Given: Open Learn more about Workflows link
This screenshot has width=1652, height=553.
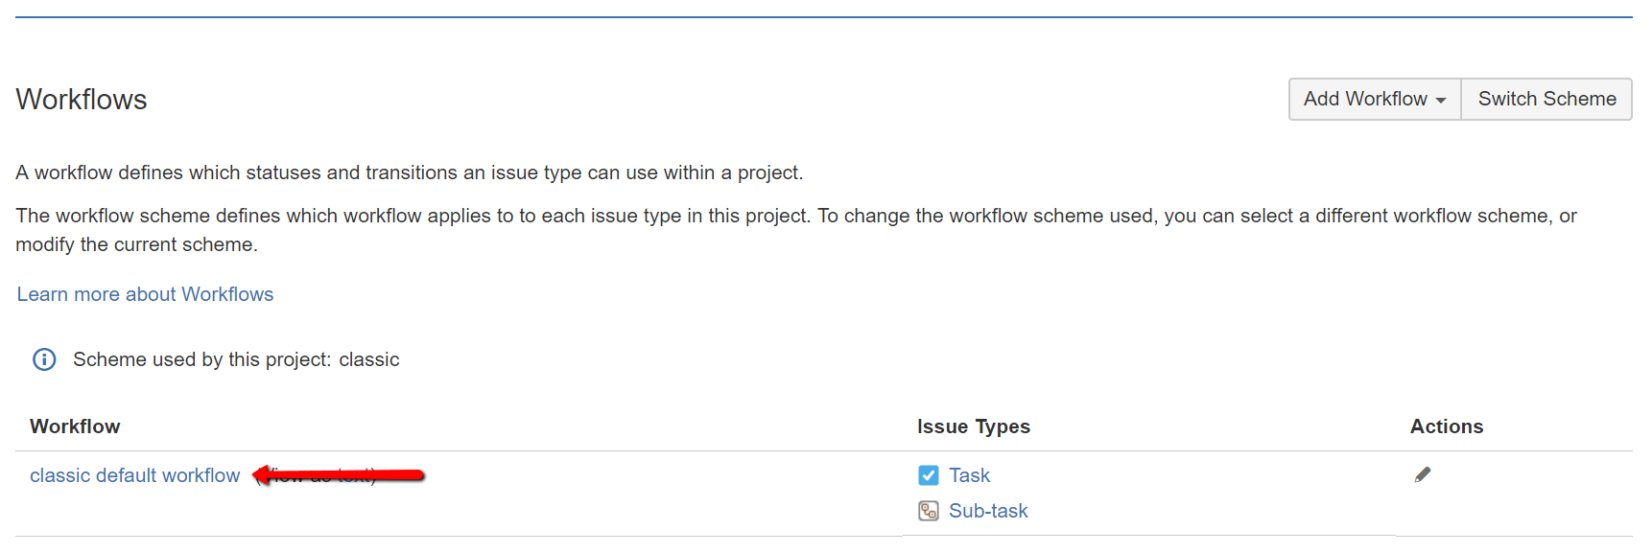Looking at the screenshot, I should click(145, 294).
